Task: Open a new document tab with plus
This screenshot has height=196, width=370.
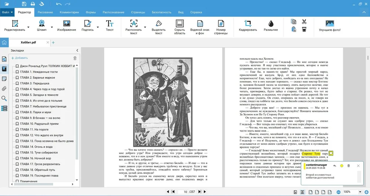Action: pos(53,42)
